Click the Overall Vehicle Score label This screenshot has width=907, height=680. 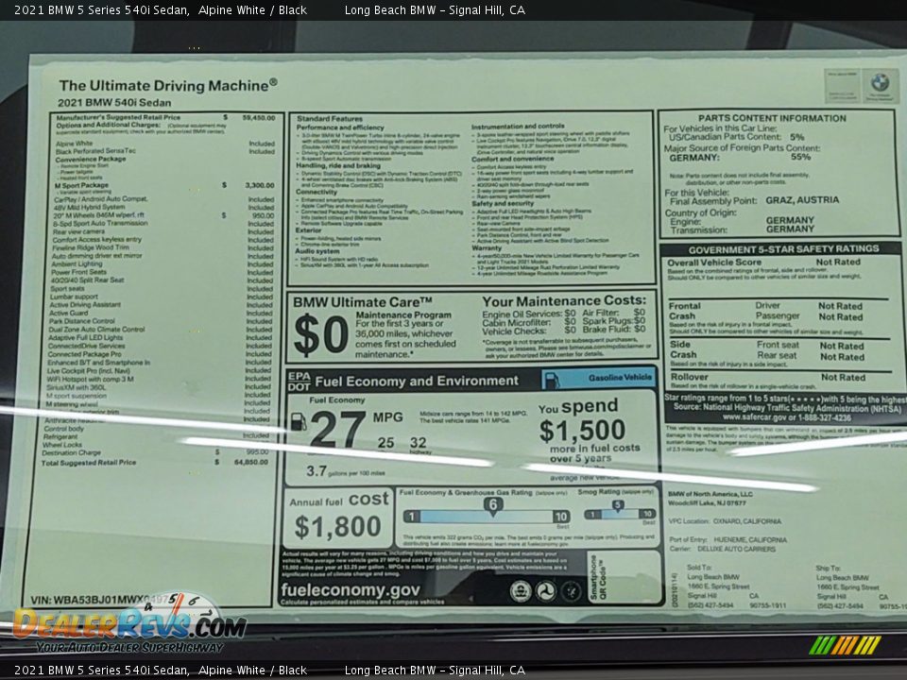(x=714, y=263)
